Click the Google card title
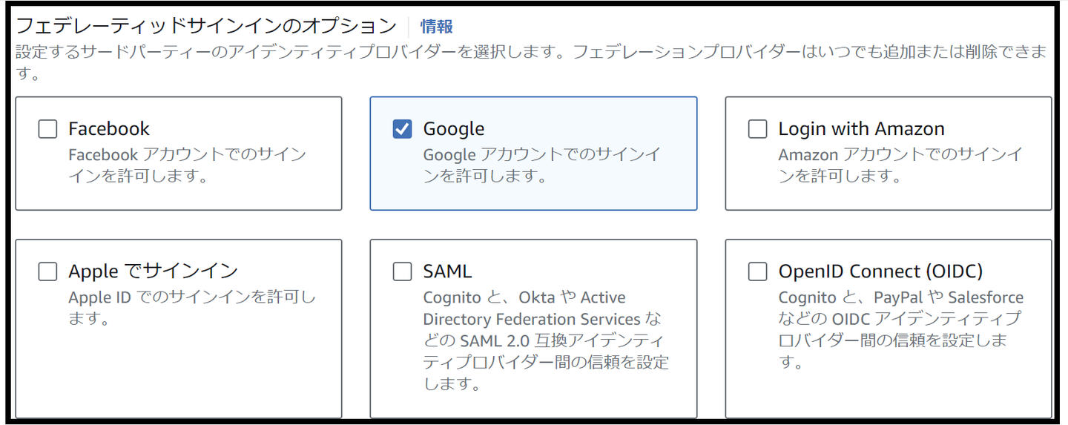 pyautogui.click(x=454, y=129)
